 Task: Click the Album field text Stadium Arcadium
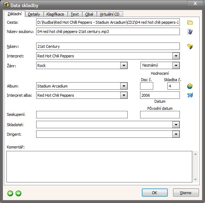pyautogui.click(x=52, y=86)
